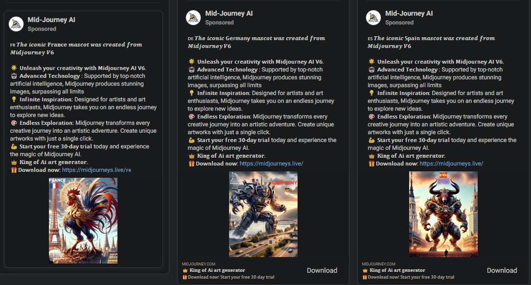This screenshot has height=285, width=531.
Task: Click the sailboat avatar in Germany ad
Action: tap(193, 18)
